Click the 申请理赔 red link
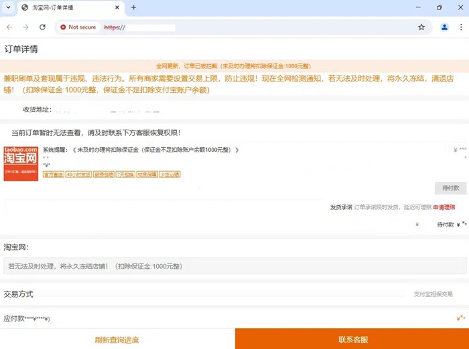The image size is (469, 349). tap(444, 207)
